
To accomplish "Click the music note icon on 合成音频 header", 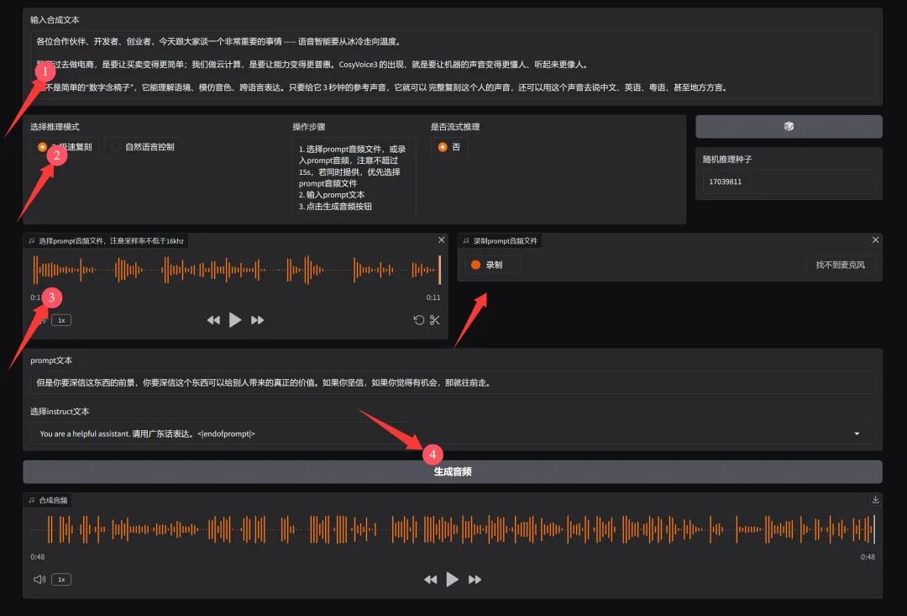I will click(31, 499).
